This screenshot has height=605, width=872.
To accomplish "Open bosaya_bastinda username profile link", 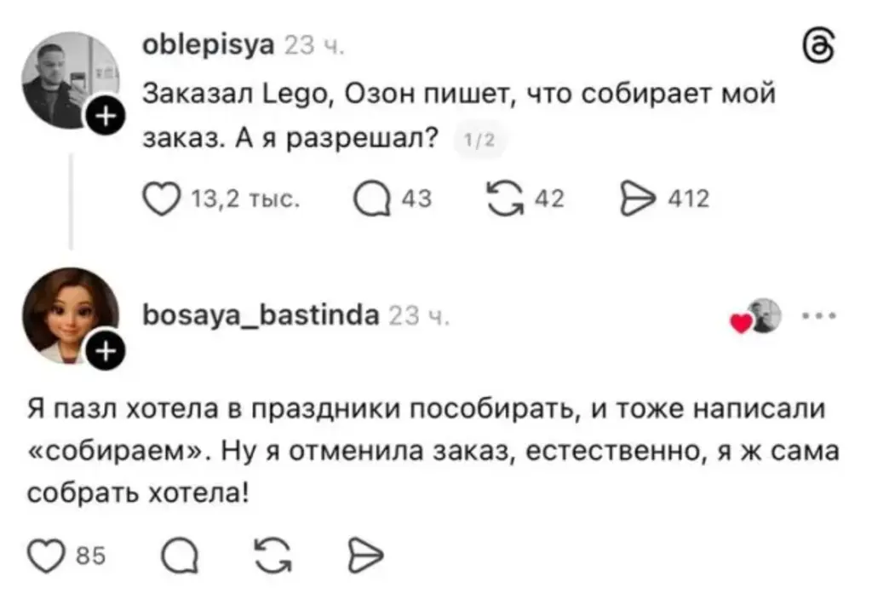I will coord(261,316).
